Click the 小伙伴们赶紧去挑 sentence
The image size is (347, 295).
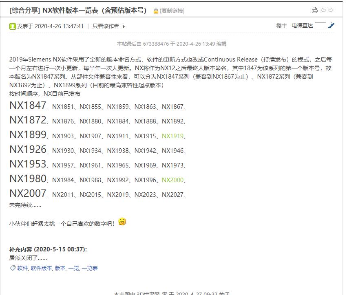click(x=62, y=224)
